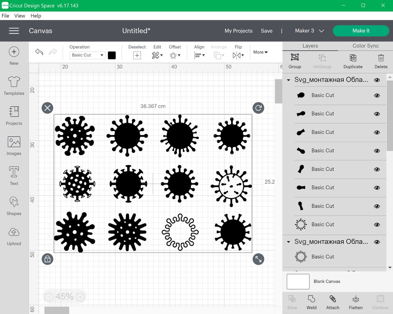The height and width of the screenshot is (314, 393).
Task: Open the Operation dropdown
Action: (87, 55)
